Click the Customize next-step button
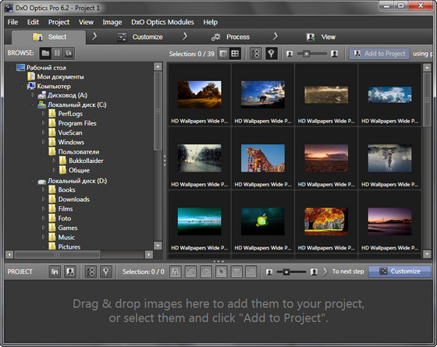437x347 pixels. 400,271
